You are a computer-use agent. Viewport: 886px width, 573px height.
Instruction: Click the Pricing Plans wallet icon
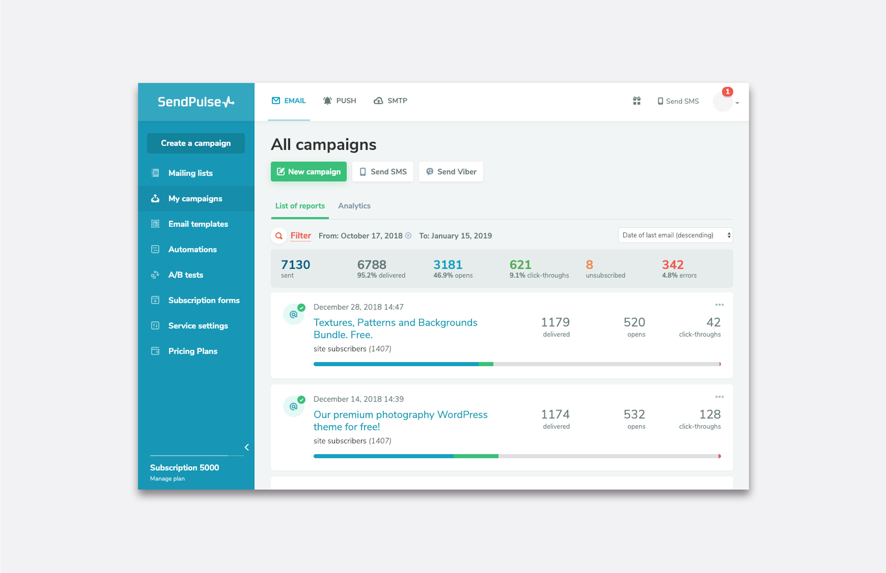tap(156, 351)
